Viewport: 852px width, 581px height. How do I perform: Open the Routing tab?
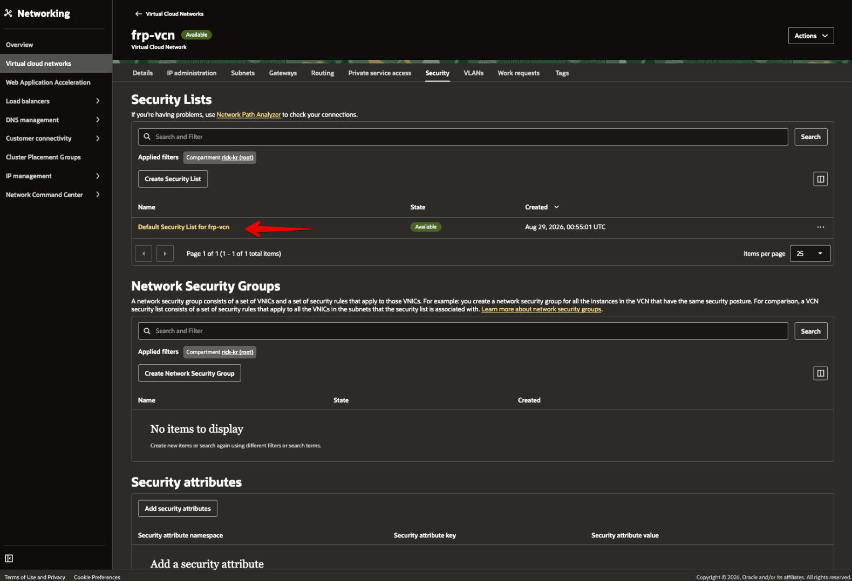[323, 73]
